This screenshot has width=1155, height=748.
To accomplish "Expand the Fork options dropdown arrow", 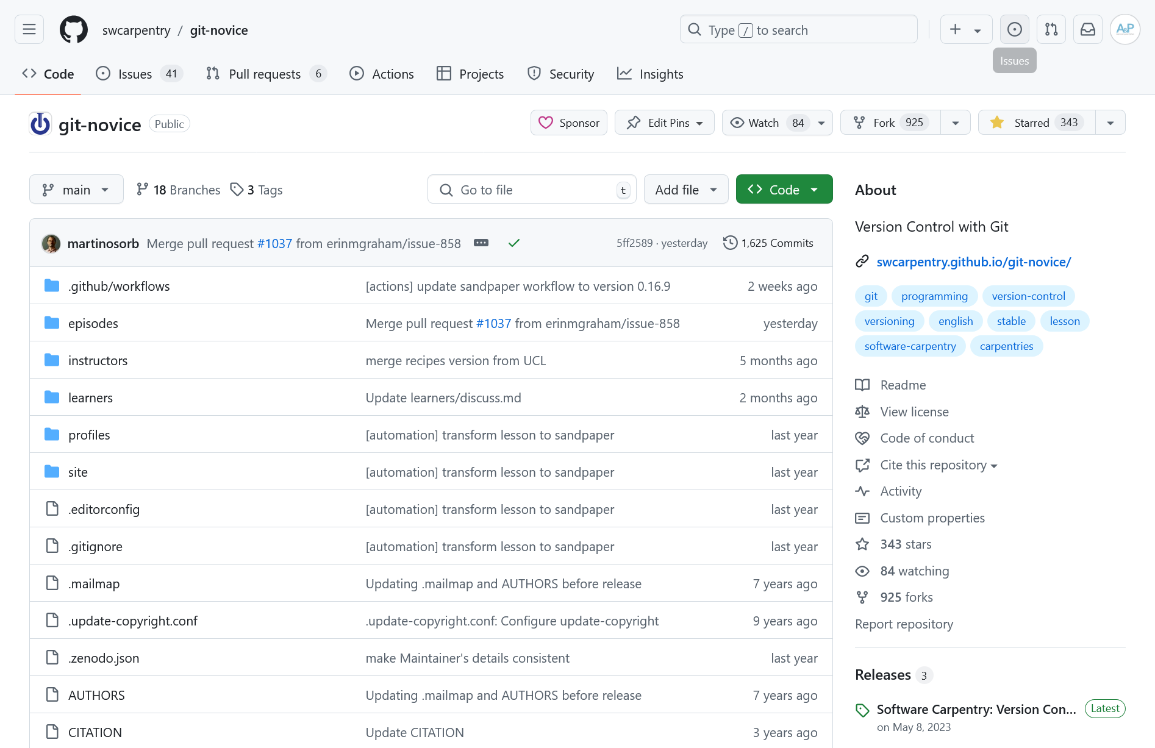I will (x=956, y=123).
